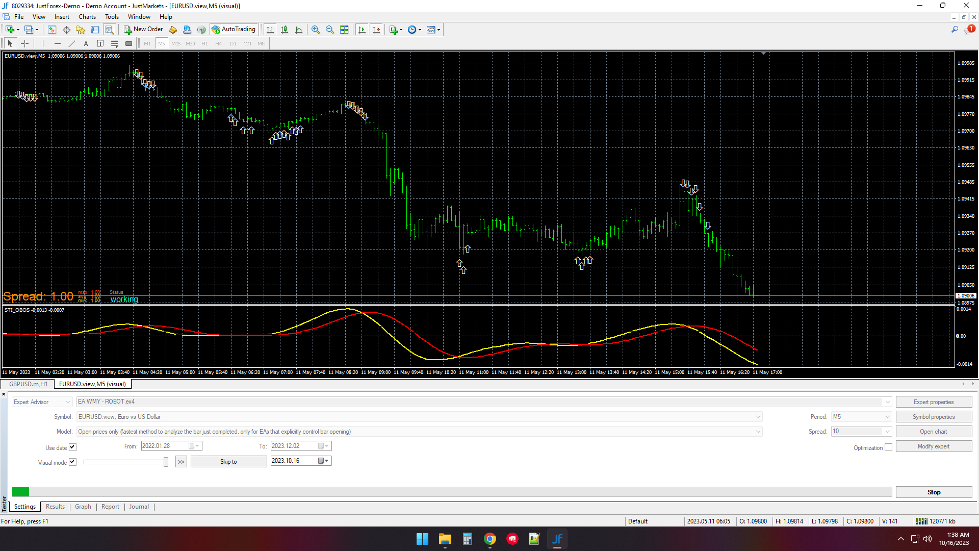979x551 pixels.
Task: Open the search magnifier icon
Action: [x=955, y=30]
